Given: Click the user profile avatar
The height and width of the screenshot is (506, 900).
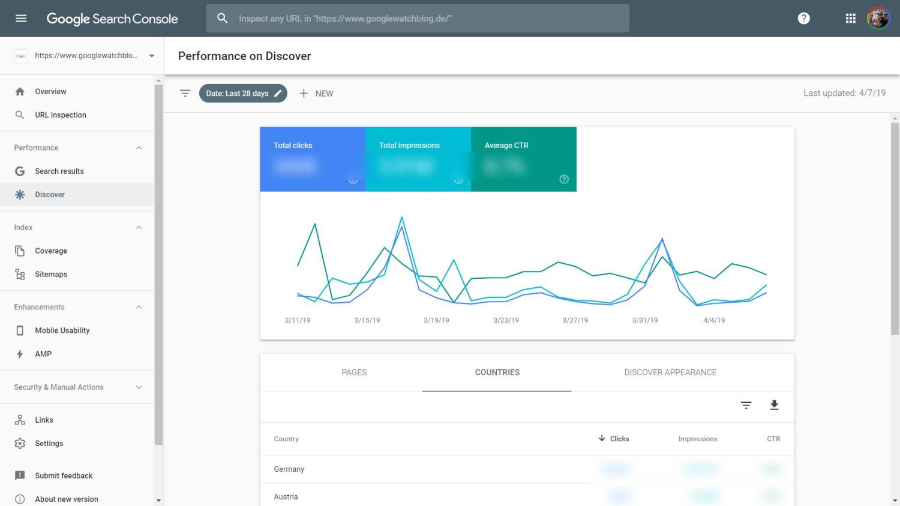Looking at the screenshot, I should coord(878,19).
